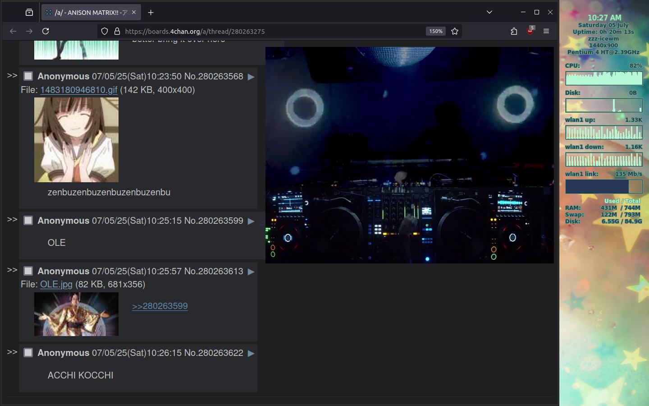This screenshot has width=649, height=406.
Task: Open the OLE.jpg file link
Action: coord(56,284)
